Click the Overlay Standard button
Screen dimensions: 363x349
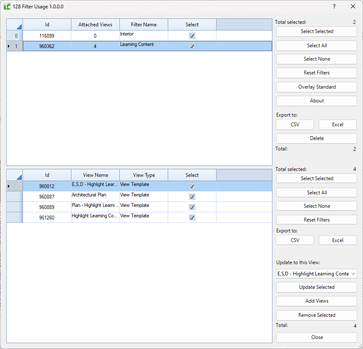[x=316, y=87]
